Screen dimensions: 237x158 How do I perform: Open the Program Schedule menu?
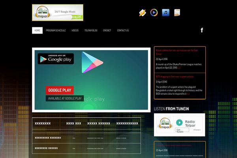point(56,30)
